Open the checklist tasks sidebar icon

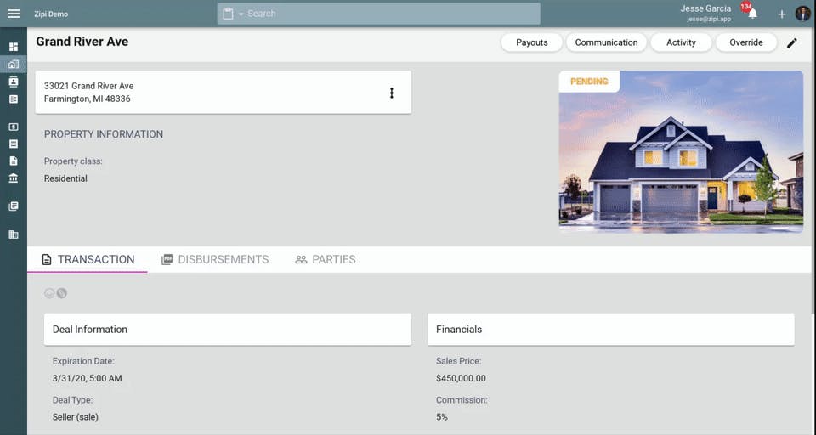(14, 99)
